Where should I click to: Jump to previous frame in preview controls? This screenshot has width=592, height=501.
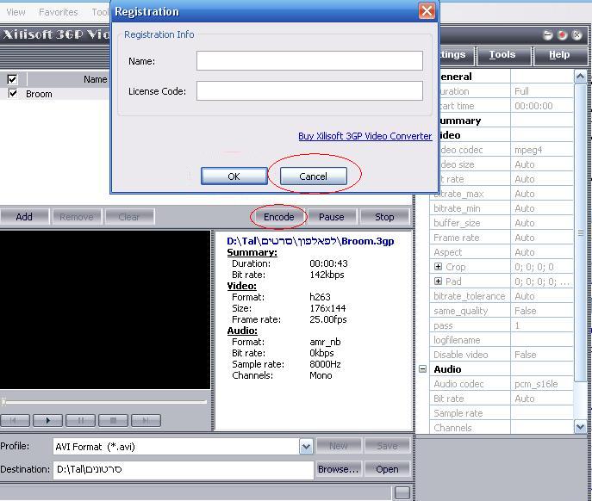(16, 420)
